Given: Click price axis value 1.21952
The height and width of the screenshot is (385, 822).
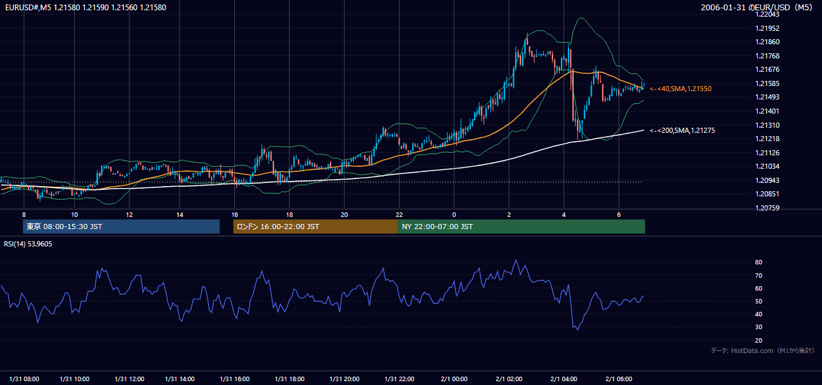Looking at the screenshot, I should [x=768, y=28].
